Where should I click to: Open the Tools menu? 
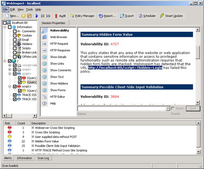[29, 10]
